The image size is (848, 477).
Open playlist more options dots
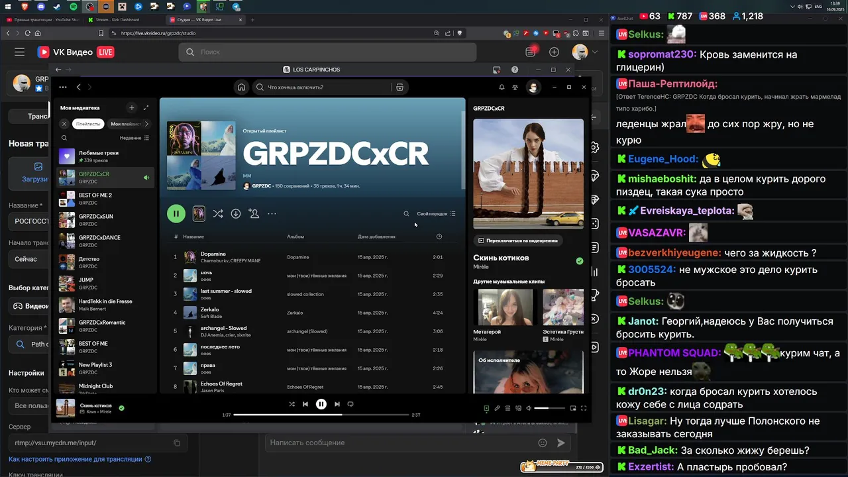272,213
